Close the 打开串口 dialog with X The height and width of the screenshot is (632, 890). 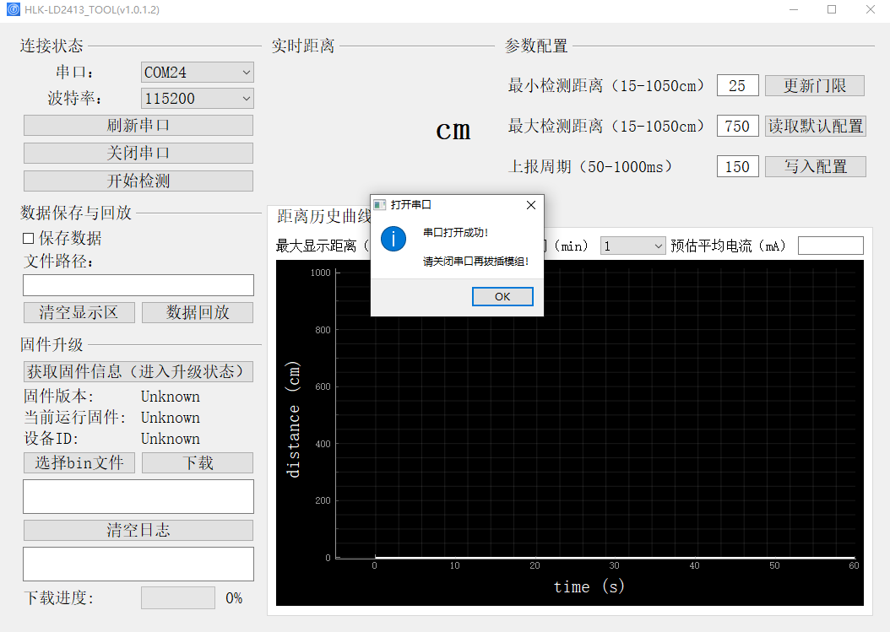[x=530, y=205]
